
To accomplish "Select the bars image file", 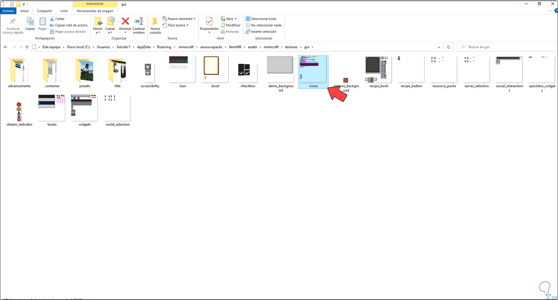I will click(183, 73).
